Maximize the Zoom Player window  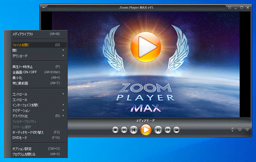[x=242, y=8]
